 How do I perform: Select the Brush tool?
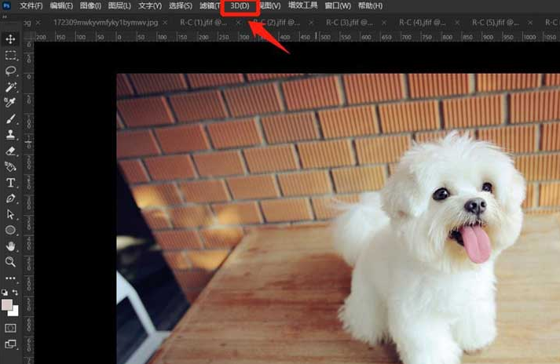pos(11,119)
